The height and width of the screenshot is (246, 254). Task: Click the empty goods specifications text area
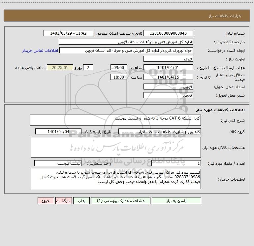click(116, 147)
